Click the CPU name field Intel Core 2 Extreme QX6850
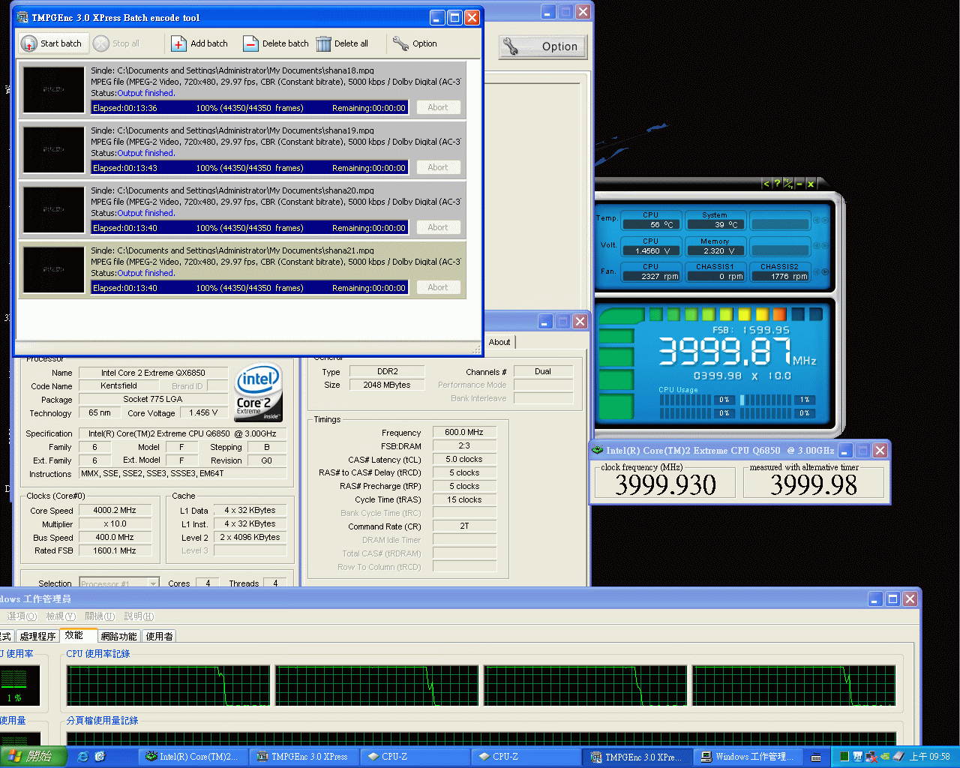Screen dimensions: 960x768 pos(153,373)
